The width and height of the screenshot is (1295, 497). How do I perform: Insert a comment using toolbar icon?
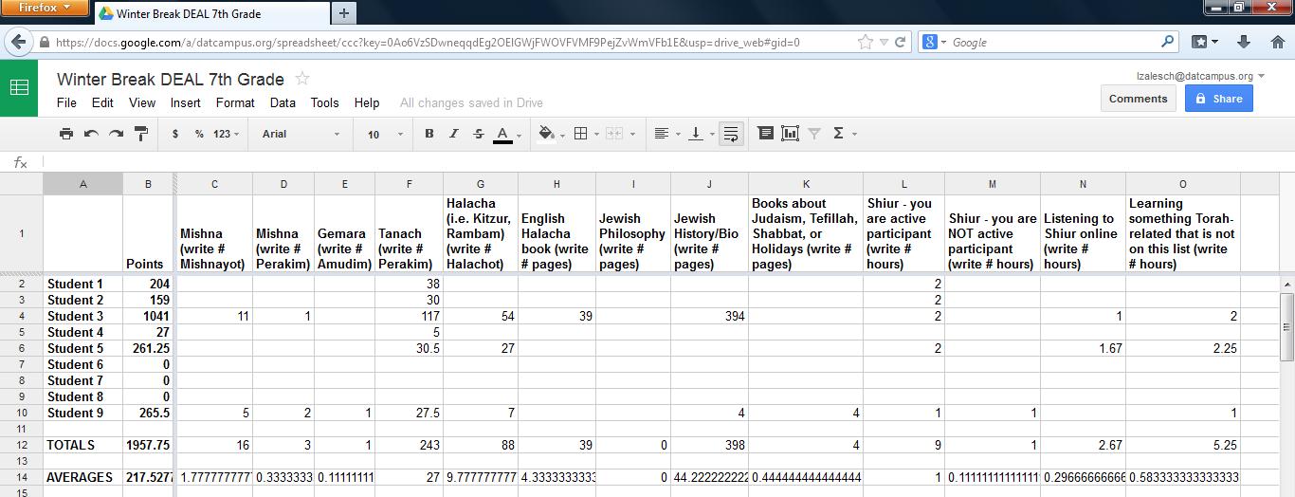(766, 134)
